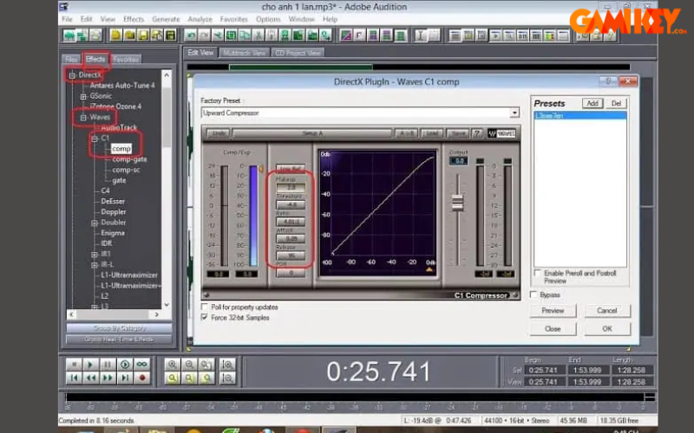
Task: Switch to Multitrack View tab
Action: pyautogui.click(x=245, y=53)
